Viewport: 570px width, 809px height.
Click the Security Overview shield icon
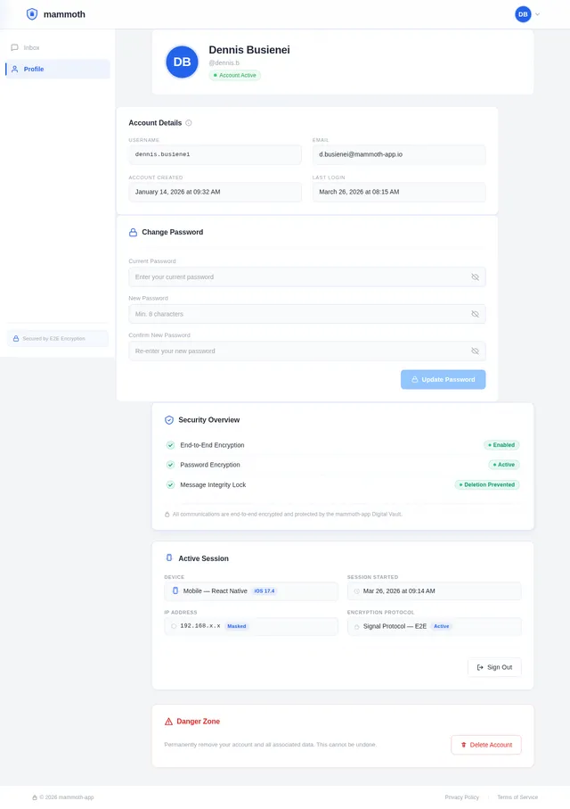(x=169, y=420)
